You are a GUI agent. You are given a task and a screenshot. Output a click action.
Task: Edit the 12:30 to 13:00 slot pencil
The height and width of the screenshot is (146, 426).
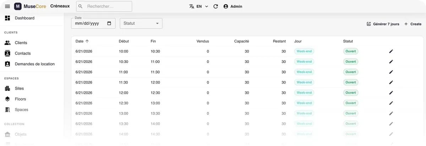pos(391,103)
